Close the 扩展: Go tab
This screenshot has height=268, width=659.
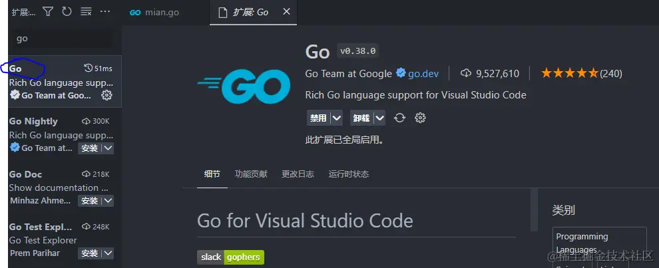pyautogui.click(x=287, y=12)
